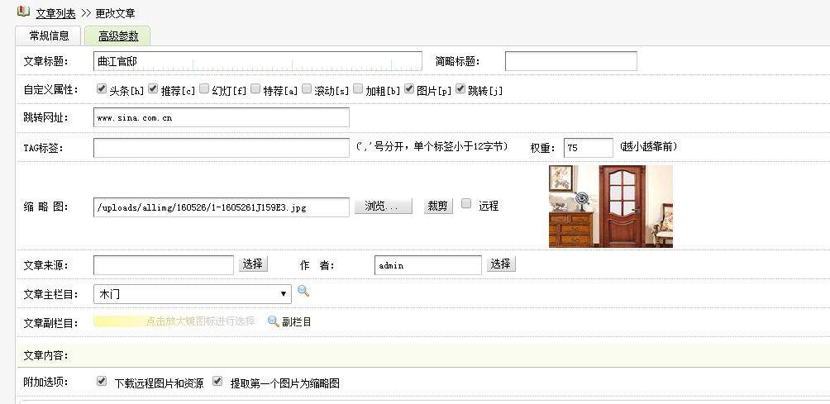Click the book icon beside 文章列表
The image size is (830, 404).
(23, 11)
